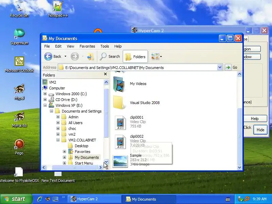Click folder tree scrollbar up arrow
The width and height of the screenshot is (272, 204).
pos(106,82)
